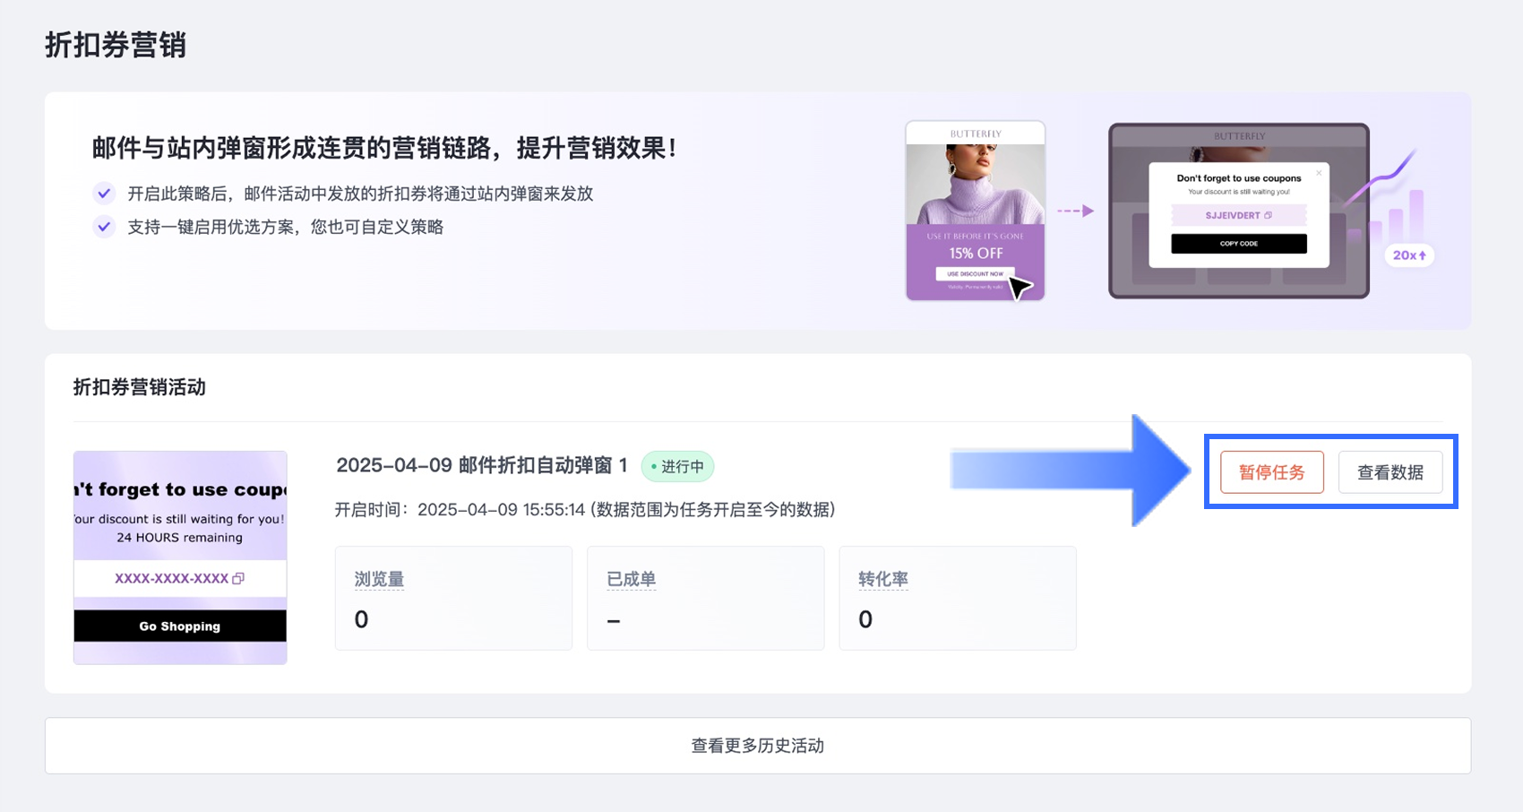Select the 2025-04-09 邮件折扣自动弹窗 1 title
Viewport: 1523px width, 812px height.
481,465
